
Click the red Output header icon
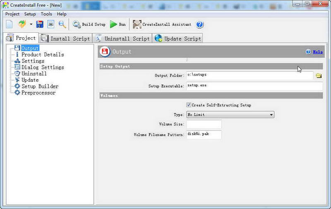click(105, 51)
